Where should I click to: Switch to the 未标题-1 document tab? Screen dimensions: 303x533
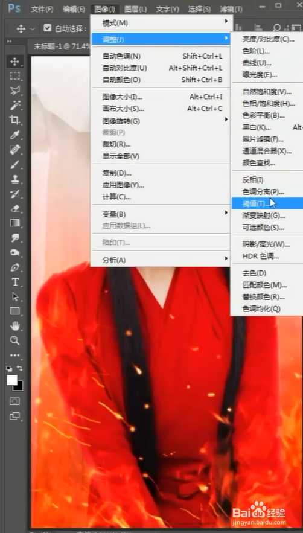click(62, 46)
